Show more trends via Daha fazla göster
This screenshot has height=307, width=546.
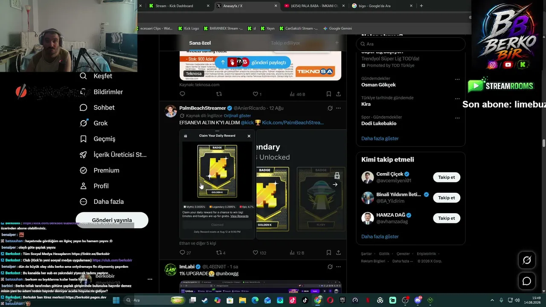[380, 139]
